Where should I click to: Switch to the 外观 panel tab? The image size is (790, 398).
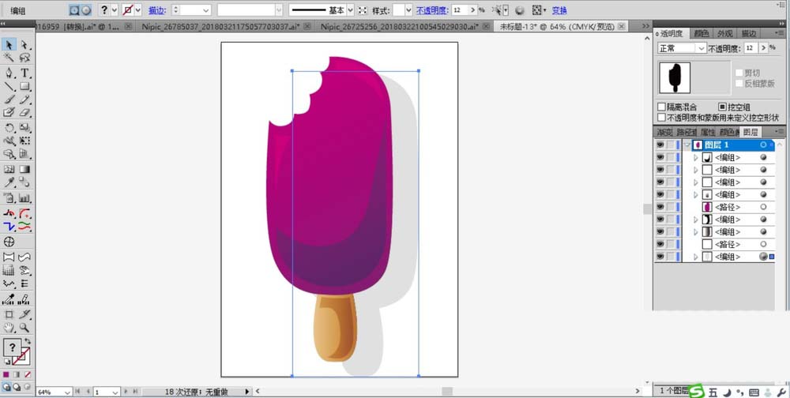point(724,33)
